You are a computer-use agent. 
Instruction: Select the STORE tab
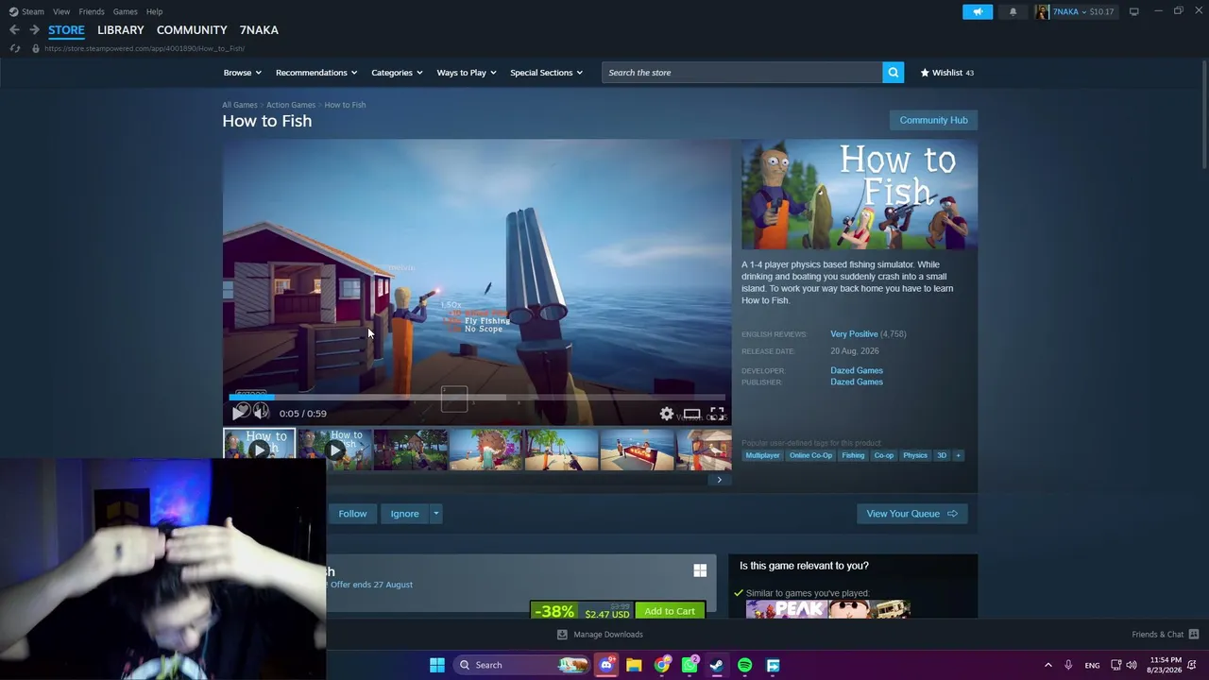coord(66,30)
